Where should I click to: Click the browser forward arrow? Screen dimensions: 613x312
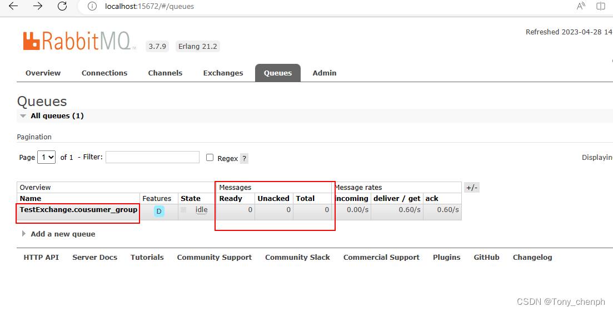(x=38, y=6)
